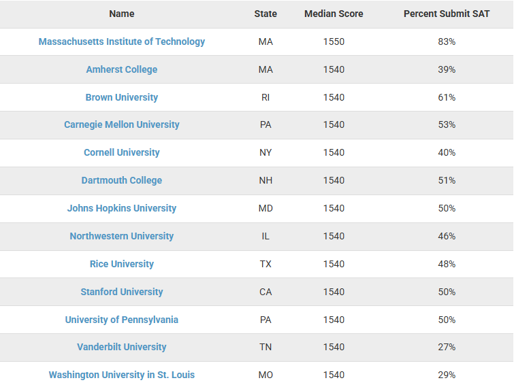Click the TX state cell for Rice
Image resolution: width=514 pixels, height=389 pixels.
[x=266, y=264]
